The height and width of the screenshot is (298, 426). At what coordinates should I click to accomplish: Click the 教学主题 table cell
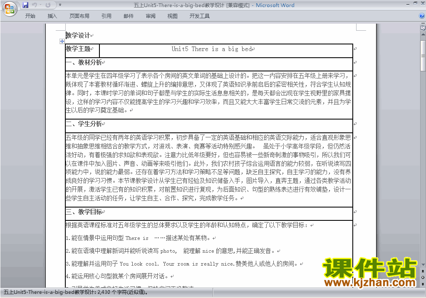pyautogui.click(x=82, y=50)
